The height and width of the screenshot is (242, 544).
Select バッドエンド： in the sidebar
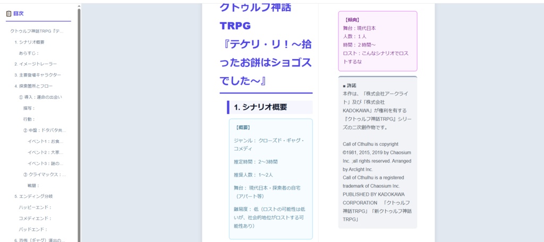(33, 229)
